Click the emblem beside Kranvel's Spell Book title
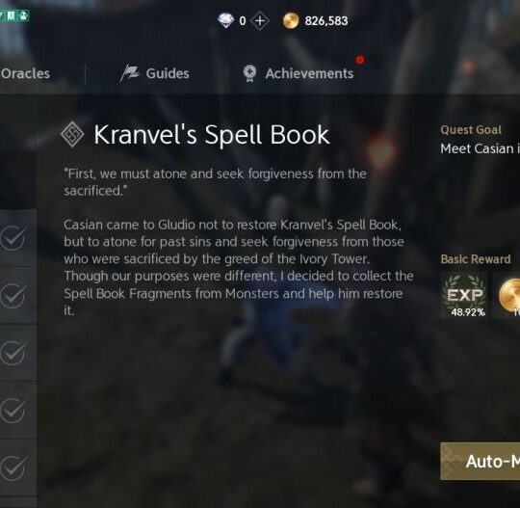This screenshot has width=520, height=508. click(72, 135)
